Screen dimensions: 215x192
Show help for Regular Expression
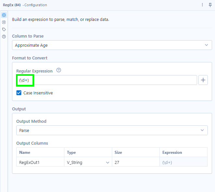pyautogui.click(x=59, y=70)
